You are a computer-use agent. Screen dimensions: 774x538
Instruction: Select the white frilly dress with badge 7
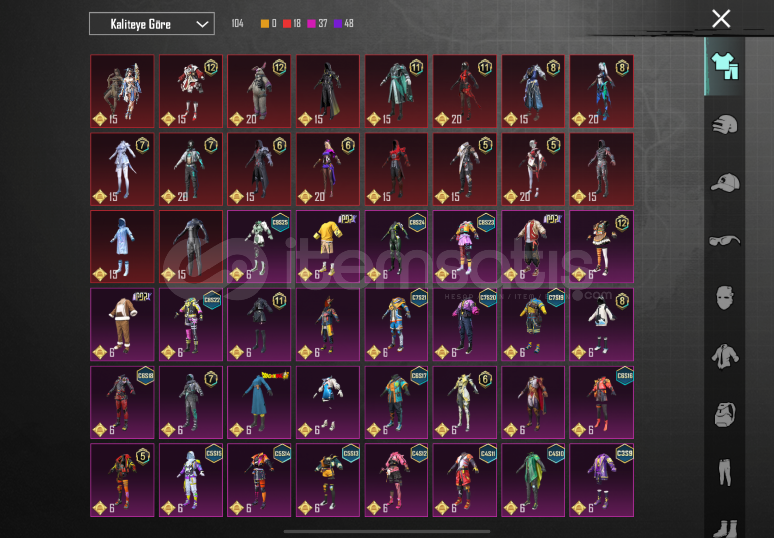(123, 169)
